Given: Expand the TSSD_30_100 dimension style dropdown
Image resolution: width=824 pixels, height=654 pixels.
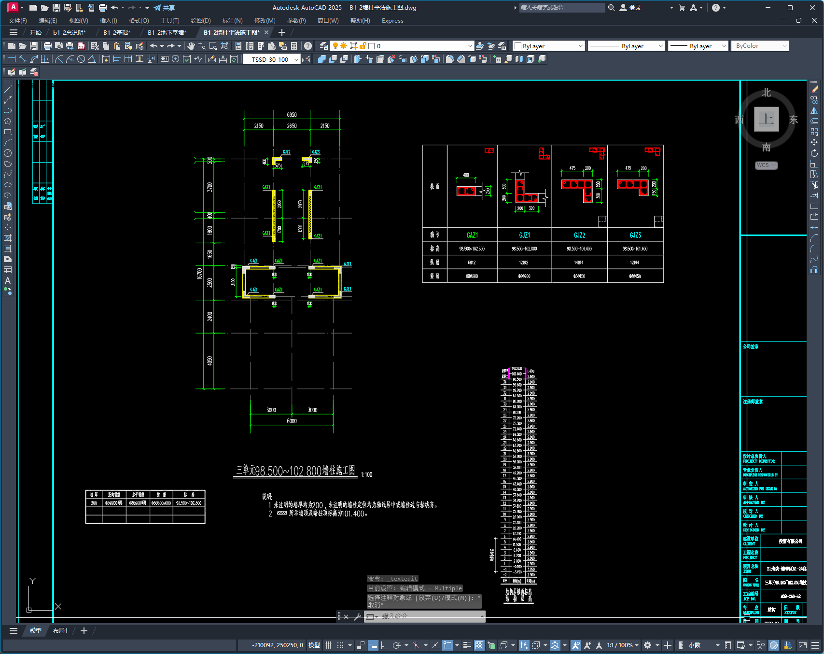Looking at the screenshot, I should (x=296, y=59).
